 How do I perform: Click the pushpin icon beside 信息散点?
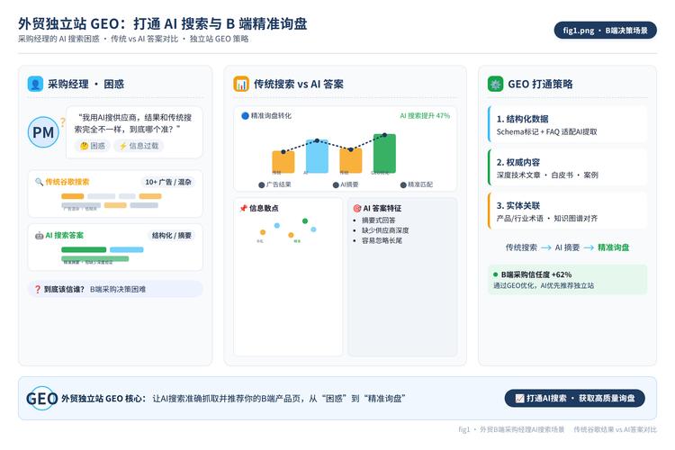(x=243, y=208)
